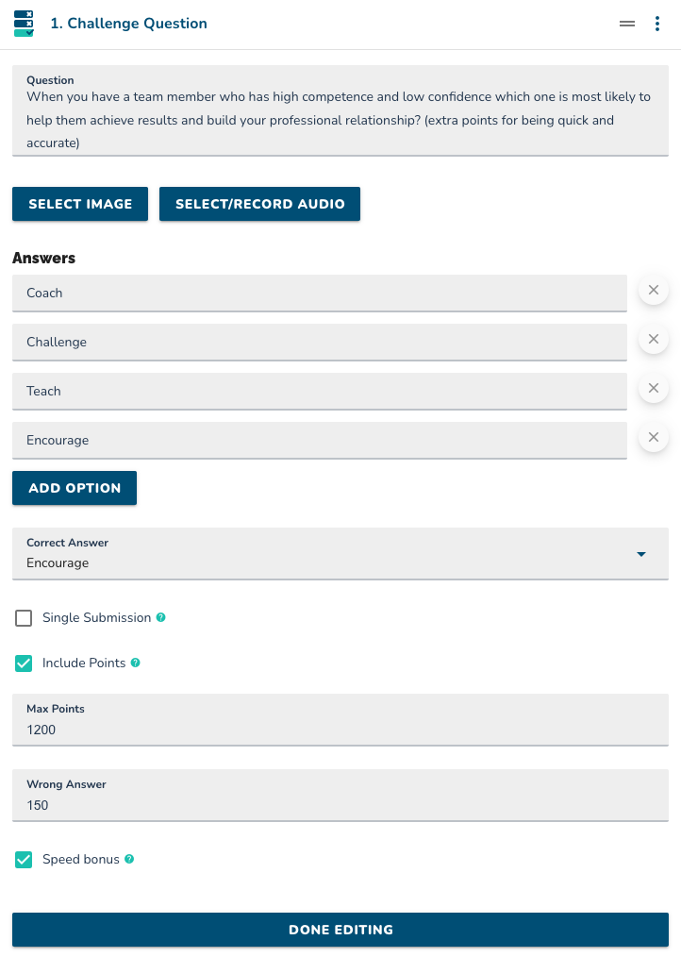Click the Select/Record Audio button
681x957 pixels.
point(260,204)
